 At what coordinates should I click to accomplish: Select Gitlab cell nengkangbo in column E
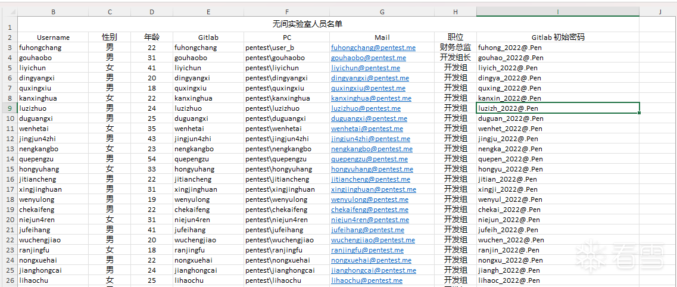pyautogui.click(x=208, y=149)
